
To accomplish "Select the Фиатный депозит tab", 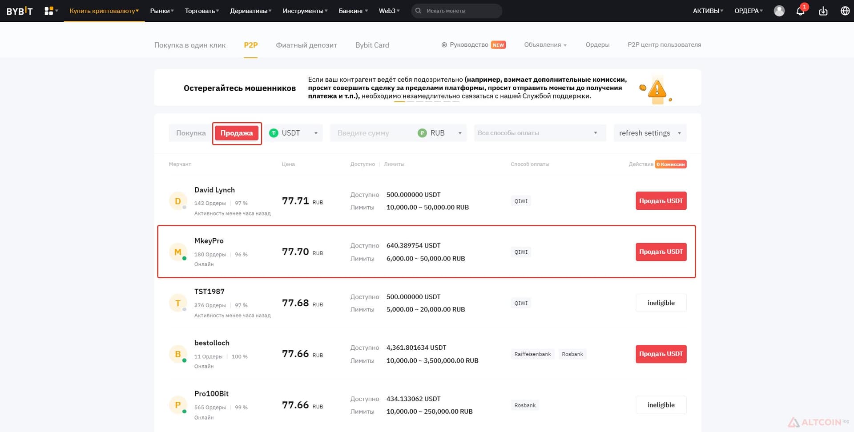I will 306,45.
